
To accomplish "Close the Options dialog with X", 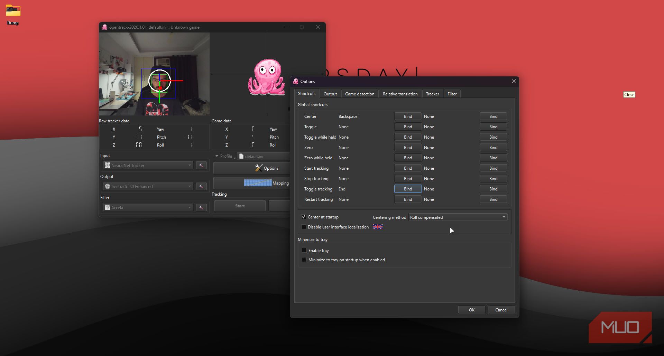I will 514,82.
